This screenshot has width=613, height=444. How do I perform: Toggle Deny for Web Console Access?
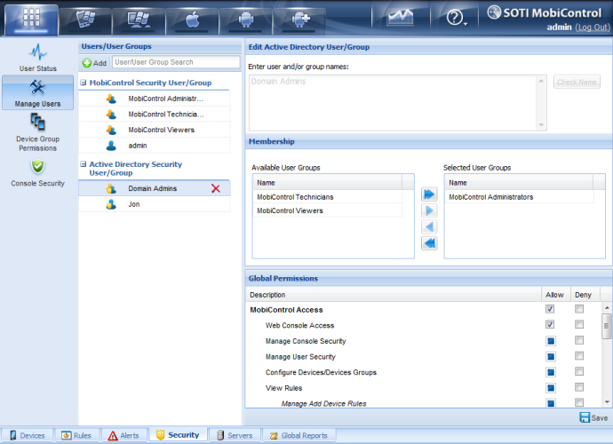(x=579, y=324)
